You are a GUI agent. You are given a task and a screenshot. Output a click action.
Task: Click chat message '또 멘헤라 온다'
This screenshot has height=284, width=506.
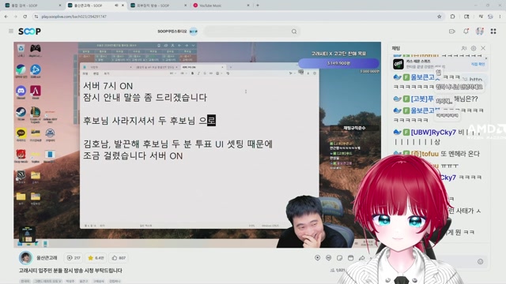pyautogui.click(x=460, y=154)
